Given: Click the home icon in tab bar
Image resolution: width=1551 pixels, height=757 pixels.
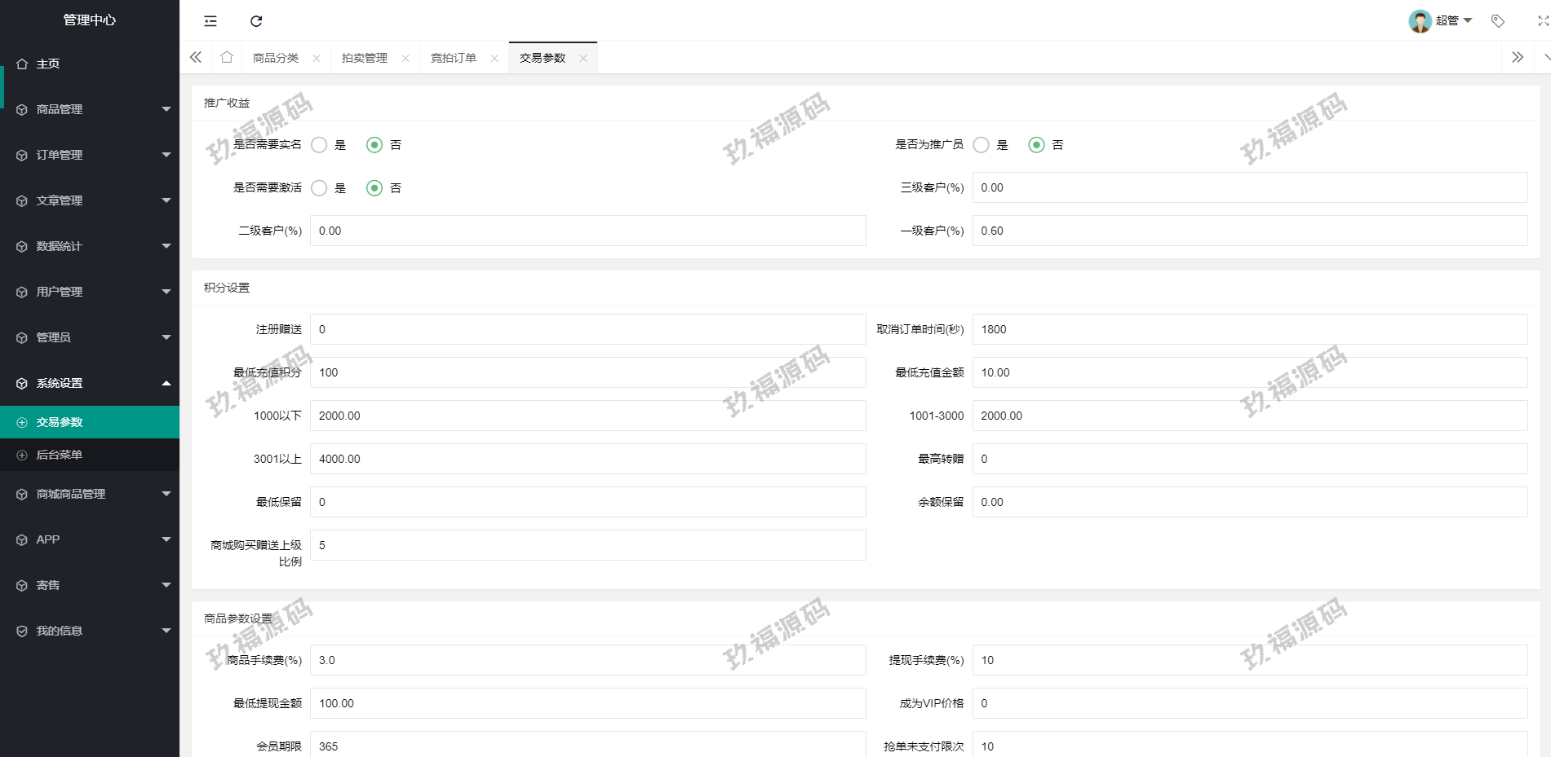Looking at the screenshot, I should (227, 57).
